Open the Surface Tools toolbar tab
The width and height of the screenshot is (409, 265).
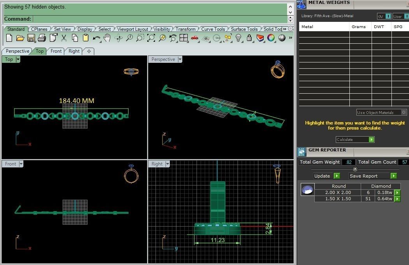244,29
